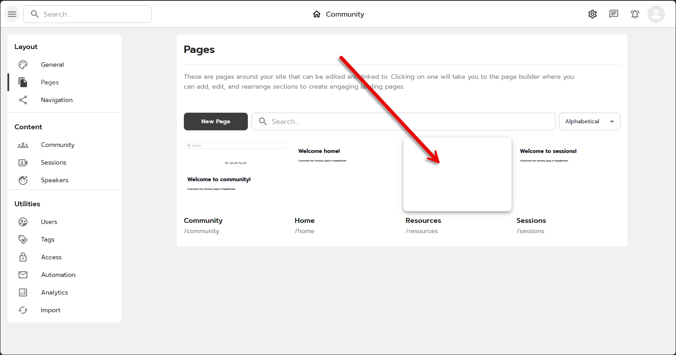Click the pages search input field
Screen dimensions: 676x355
click(x=403, y=122)
